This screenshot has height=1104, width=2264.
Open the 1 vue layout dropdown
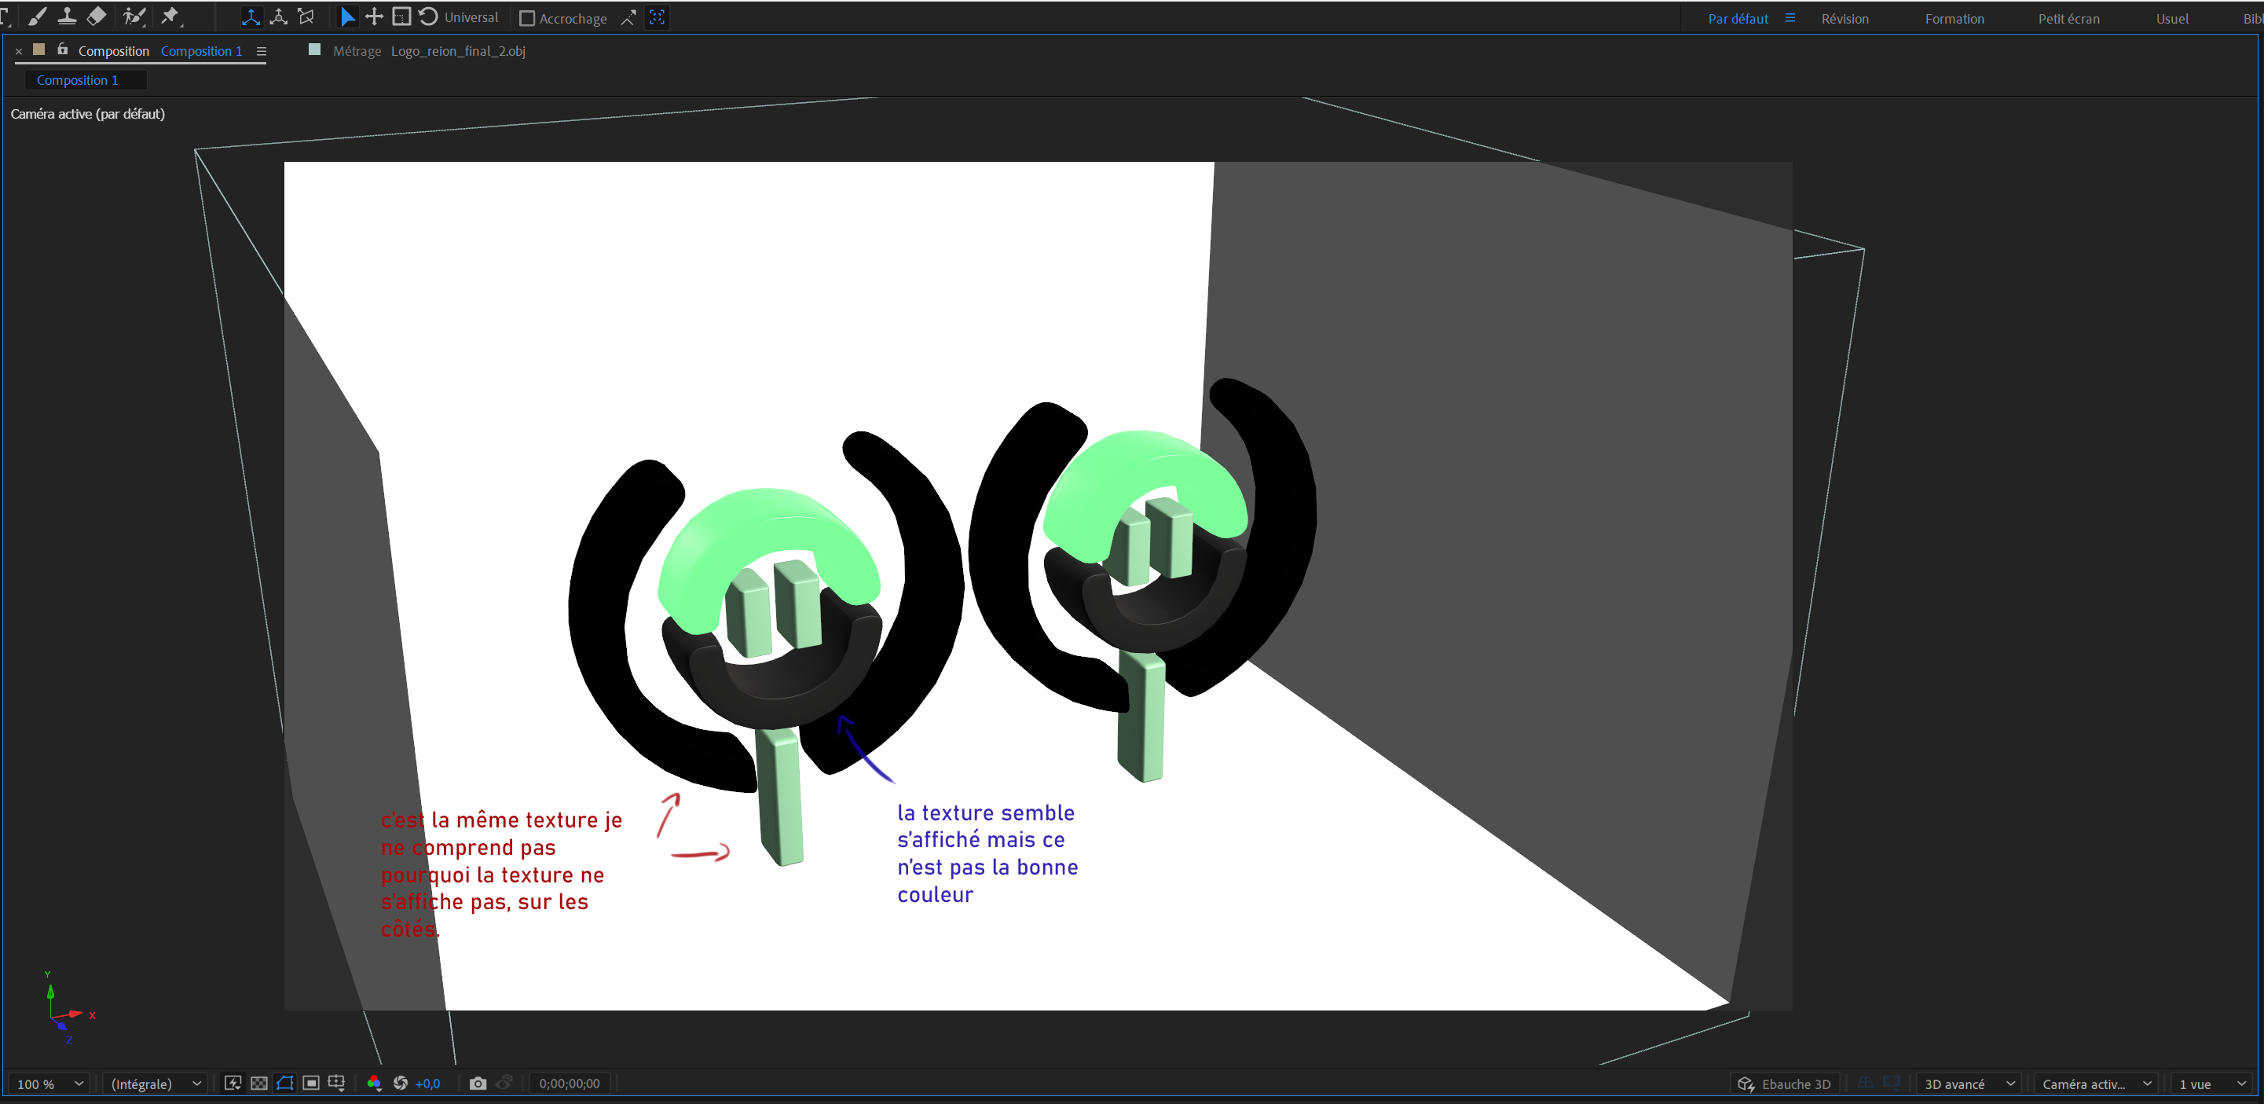(x=2212, y=1084)
